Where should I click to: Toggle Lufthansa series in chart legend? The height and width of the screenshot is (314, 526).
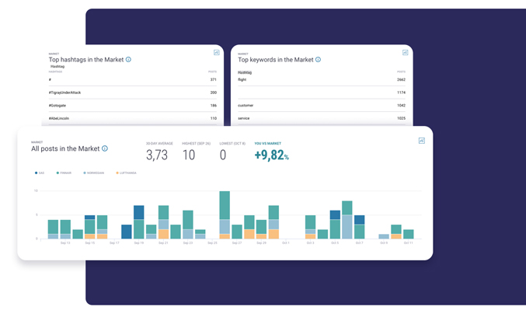click(126, 173)
